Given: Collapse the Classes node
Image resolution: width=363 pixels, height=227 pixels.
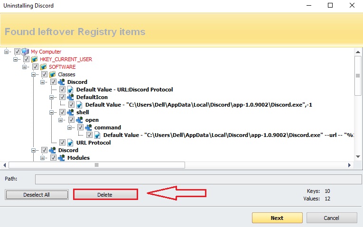Looking at the screenshot, I should pos(33,75).
